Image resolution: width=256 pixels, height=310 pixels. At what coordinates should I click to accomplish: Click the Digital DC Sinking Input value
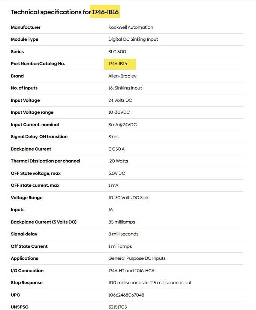tap(133, 40)
